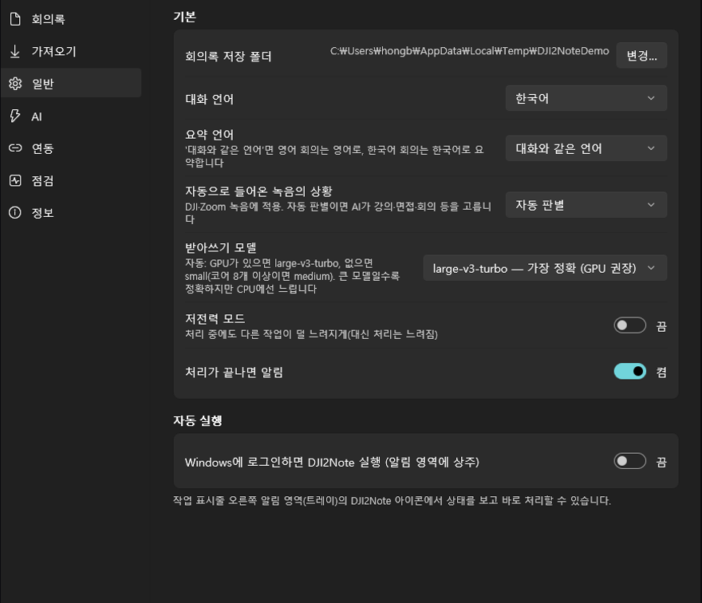Image resolution: width=702 pixels, height=603 pixels.
Task: Click the 저전력 모드 description about slower processing
Action: coord(311,334)
